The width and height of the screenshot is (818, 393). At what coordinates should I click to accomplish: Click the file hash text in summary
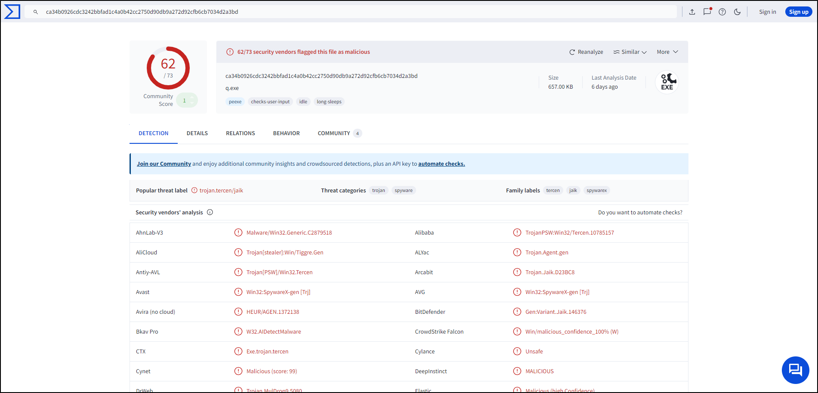(x=321, y=76)
